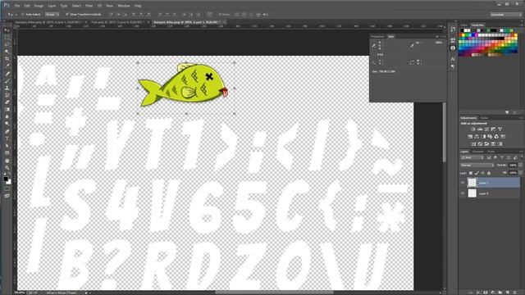Image resolution: width=525 pixels, height=295 pixels.
Task: Select the Eraser tool
Action: click(7, 102)
